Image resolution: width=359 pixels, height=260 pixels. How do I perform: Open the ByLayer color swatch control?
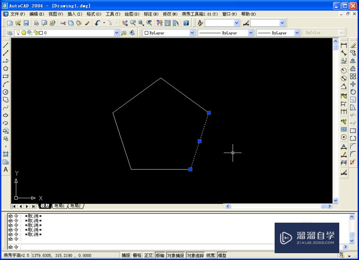[193, 33]
